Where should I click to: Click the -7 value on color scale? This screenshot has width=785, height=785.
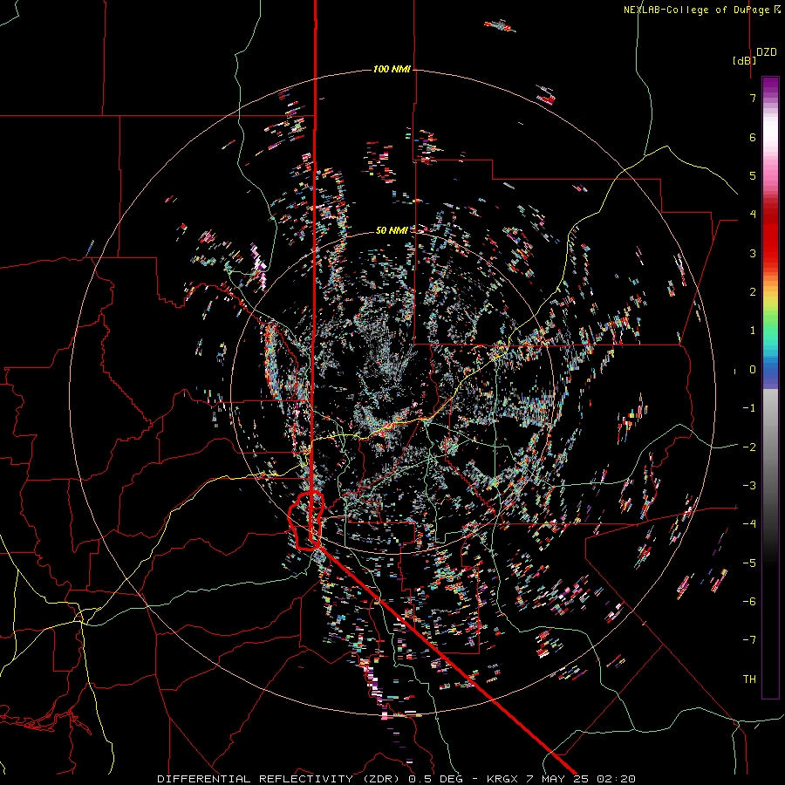[x=749, y=640]
